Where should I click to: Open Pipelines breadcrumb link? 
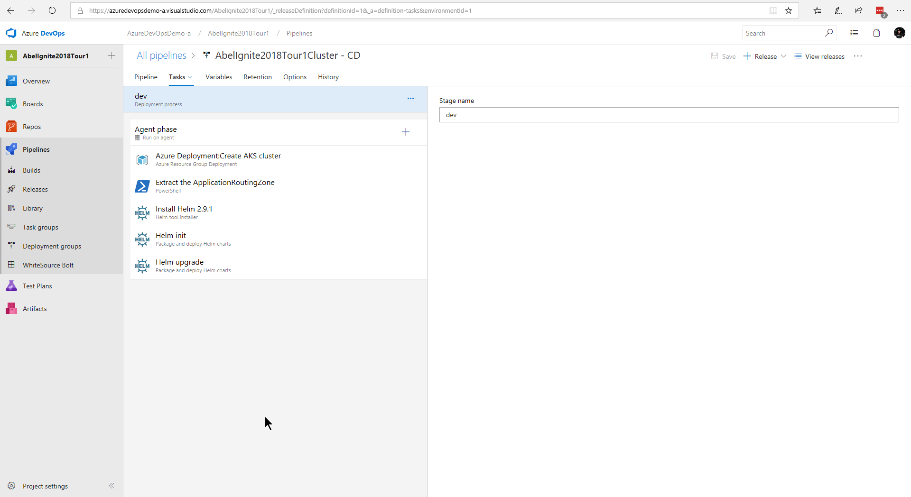(299, 33)
